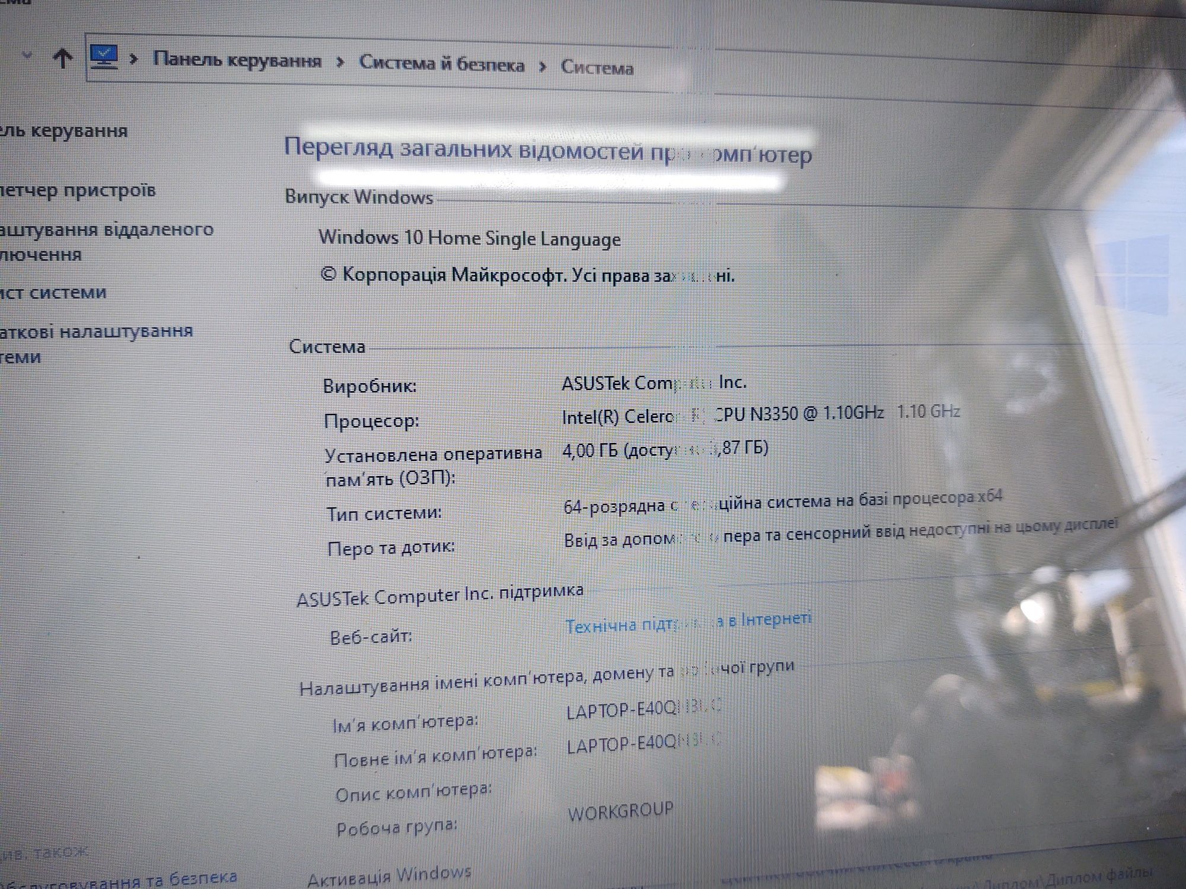Open Додаткові налаштування системи link
Image resolution: width=1186 pixels, height=889 pixels.
(96, 344)
